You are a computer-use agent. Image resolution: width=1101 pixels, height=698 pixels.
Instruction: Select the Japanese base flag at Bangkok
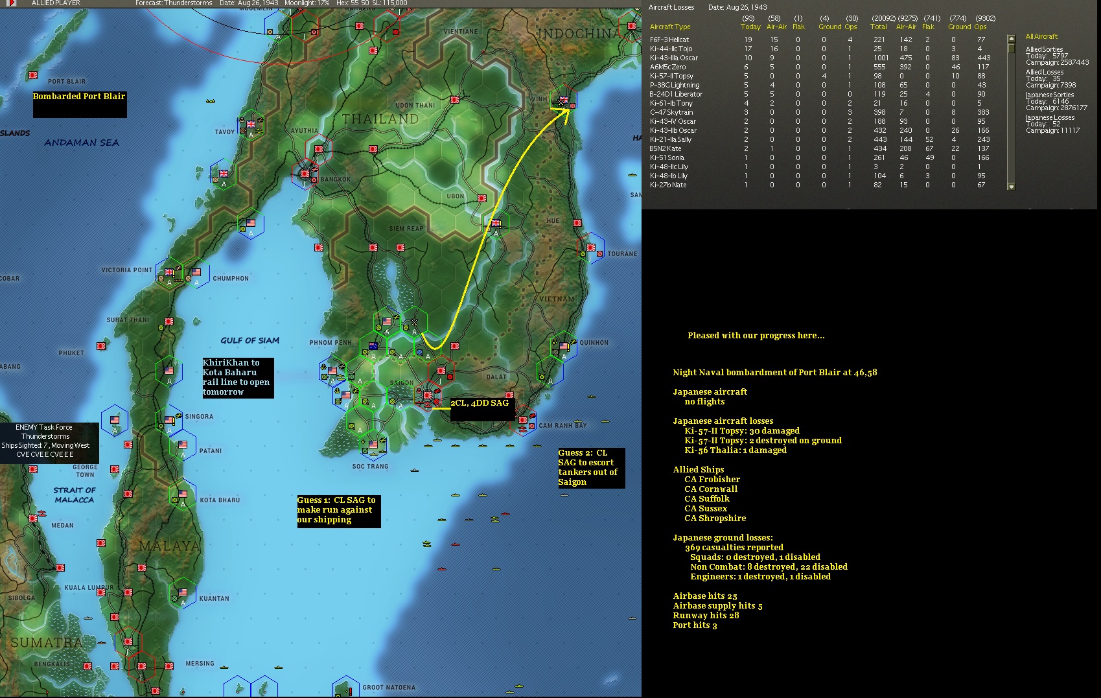click(x=305, y=174)
